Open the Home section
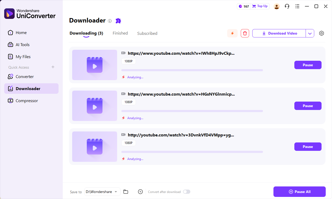Image resolution: width=332 pixels, height=199 pixels. pos(31,33)
